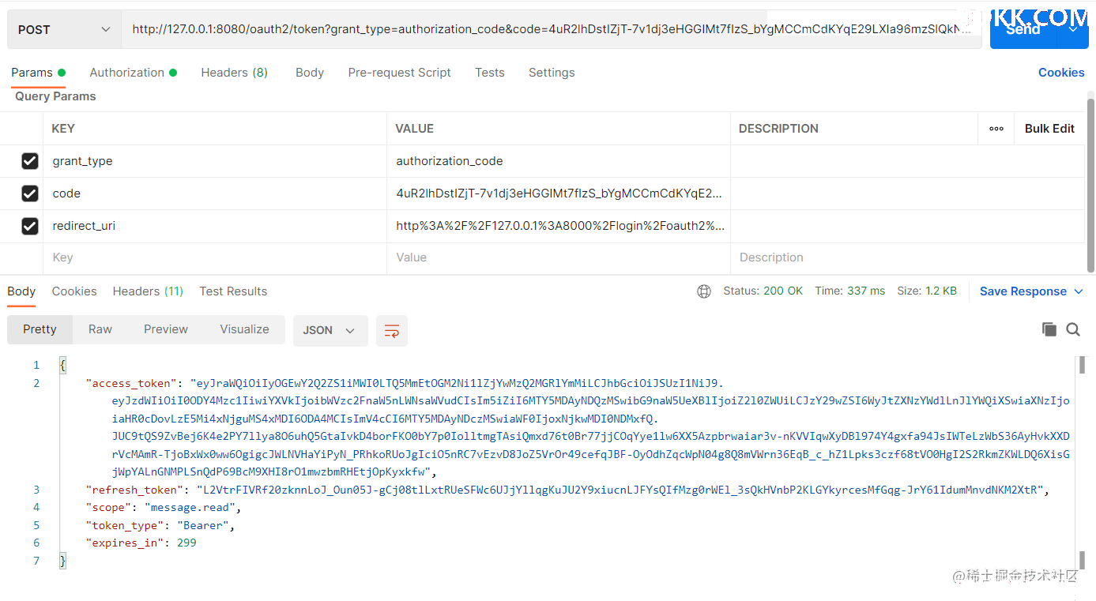Switch to the Authorization tab
Image resolution: width=1096 pixels, height=601 pixels.
click(127, 73)
